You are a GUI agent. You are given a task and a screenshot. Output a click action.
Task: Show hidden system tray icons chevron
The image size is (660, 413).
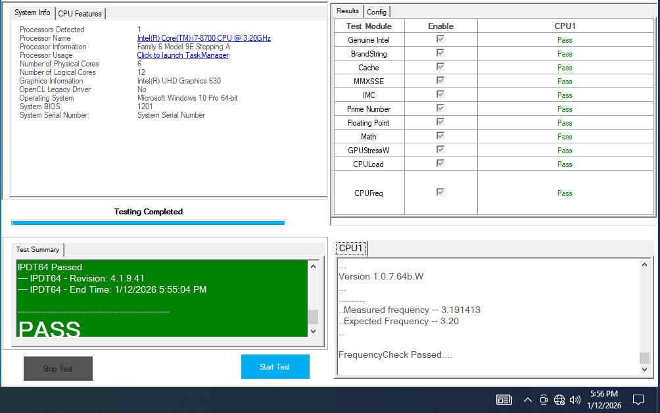click(527, 400)
